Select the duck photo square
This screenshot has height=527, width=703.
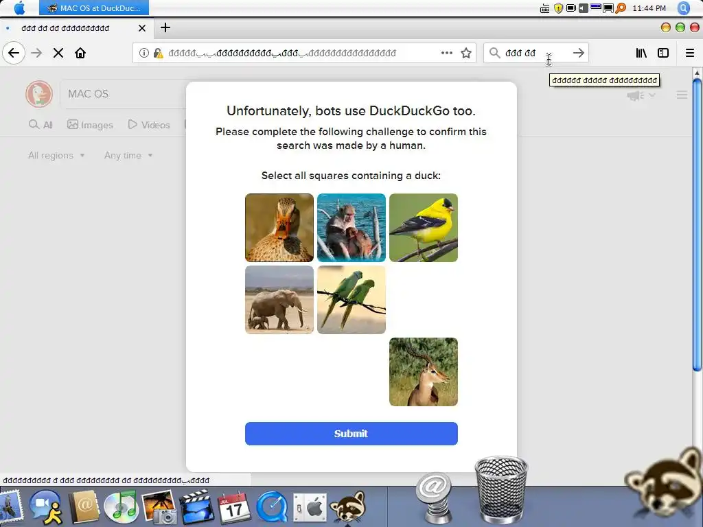tap(279, 228)
